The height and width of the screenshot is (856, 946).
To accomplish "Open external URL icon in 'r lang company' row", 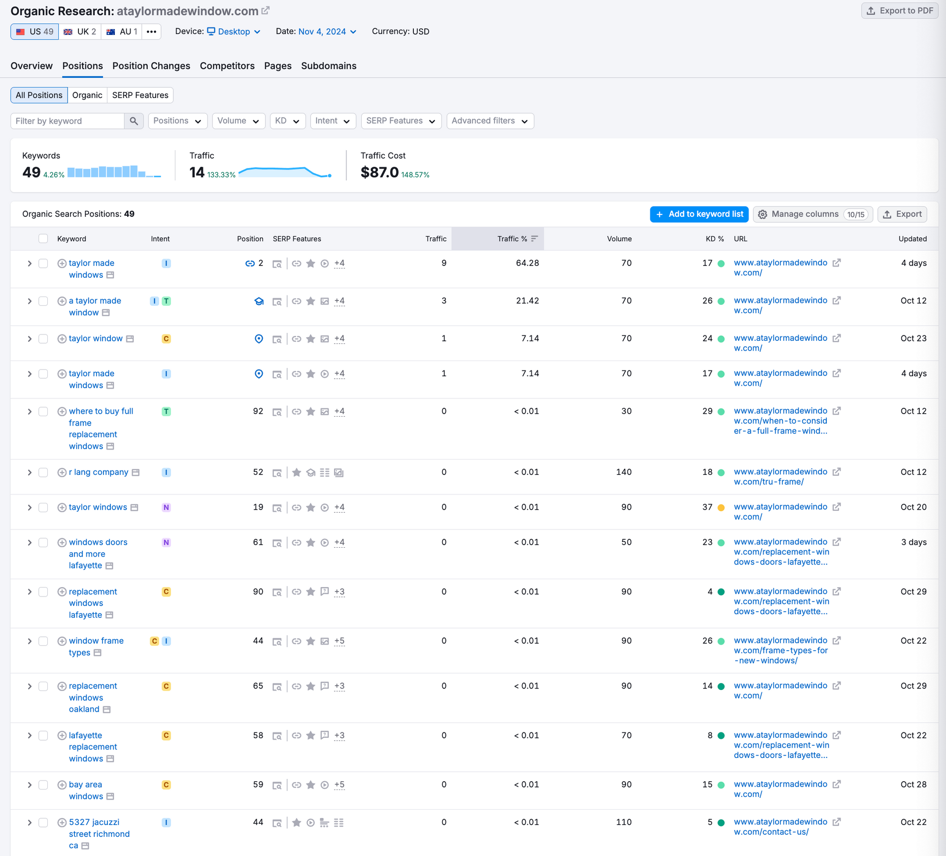I will (837, 472).
